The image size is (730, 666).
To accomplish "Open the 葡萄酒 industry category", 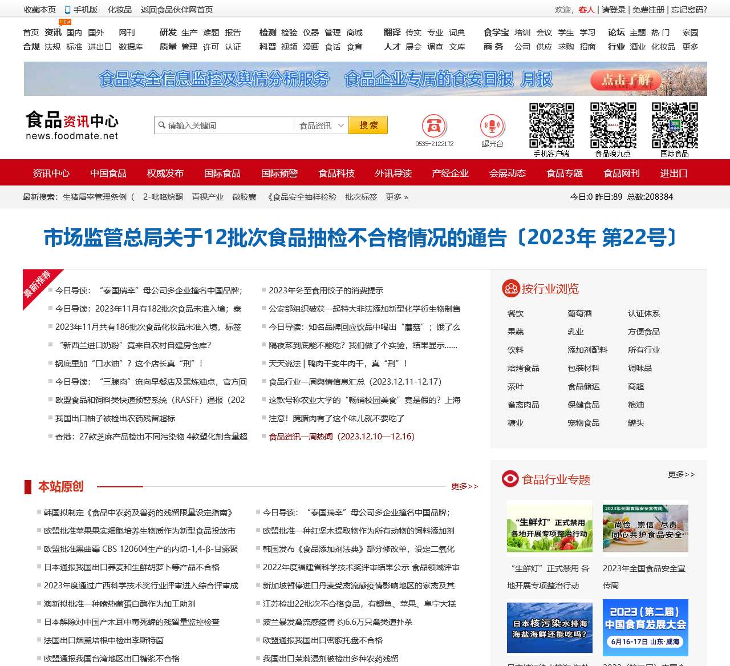I will [580, 313].
